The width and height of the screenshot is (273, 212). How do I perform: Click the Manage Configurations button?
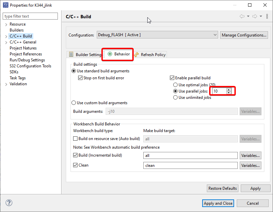pyautogui.click(x=244, y=35)
